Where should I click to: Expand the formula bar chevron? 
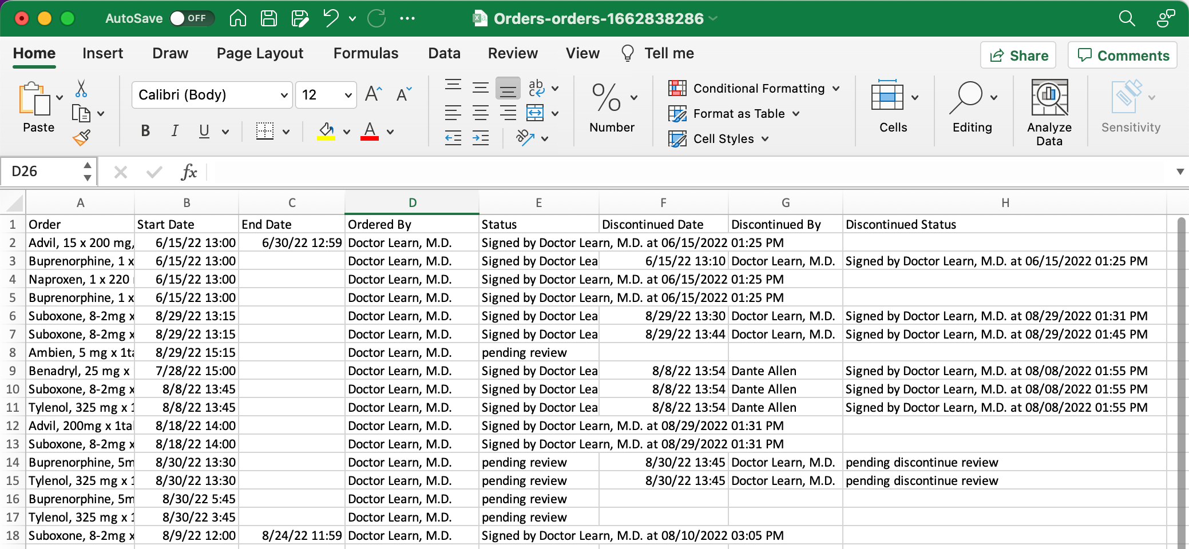coord(1180,172)
